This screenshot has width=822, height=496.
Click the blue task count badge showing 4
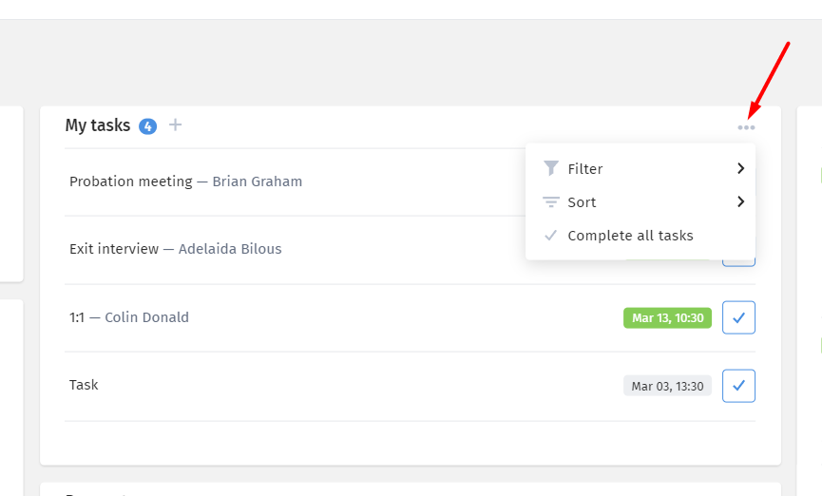click(148, 126)
